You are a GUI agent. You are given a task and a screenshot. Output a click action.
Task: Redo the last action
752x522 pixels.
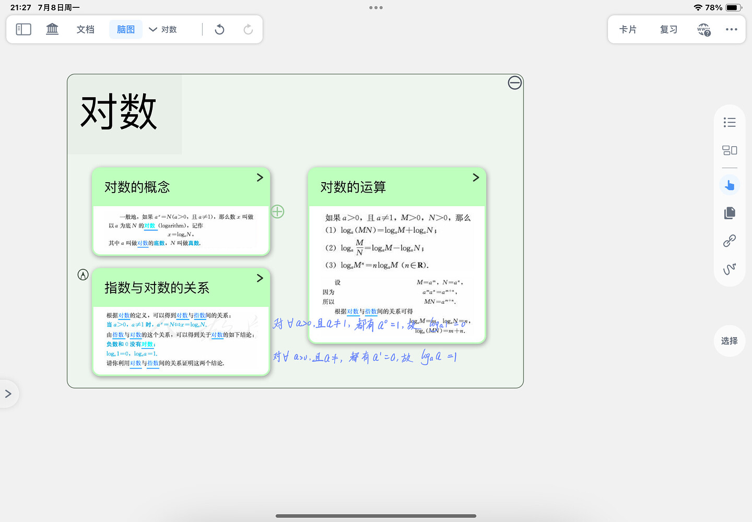click(248, 29)
